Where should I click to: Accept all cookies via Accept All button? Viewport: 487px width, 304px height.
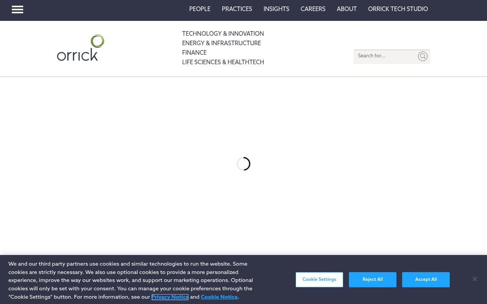426,280
